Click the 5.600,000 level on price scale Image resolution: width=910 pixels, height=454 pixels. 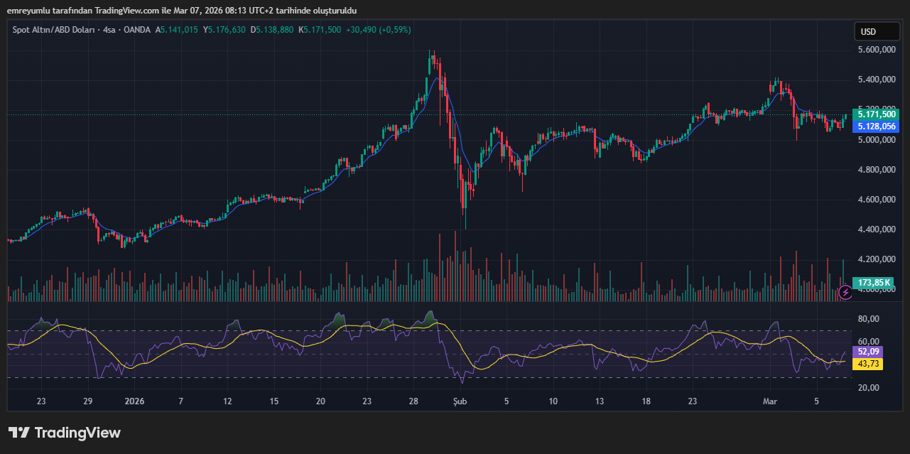tap(877, 50)
